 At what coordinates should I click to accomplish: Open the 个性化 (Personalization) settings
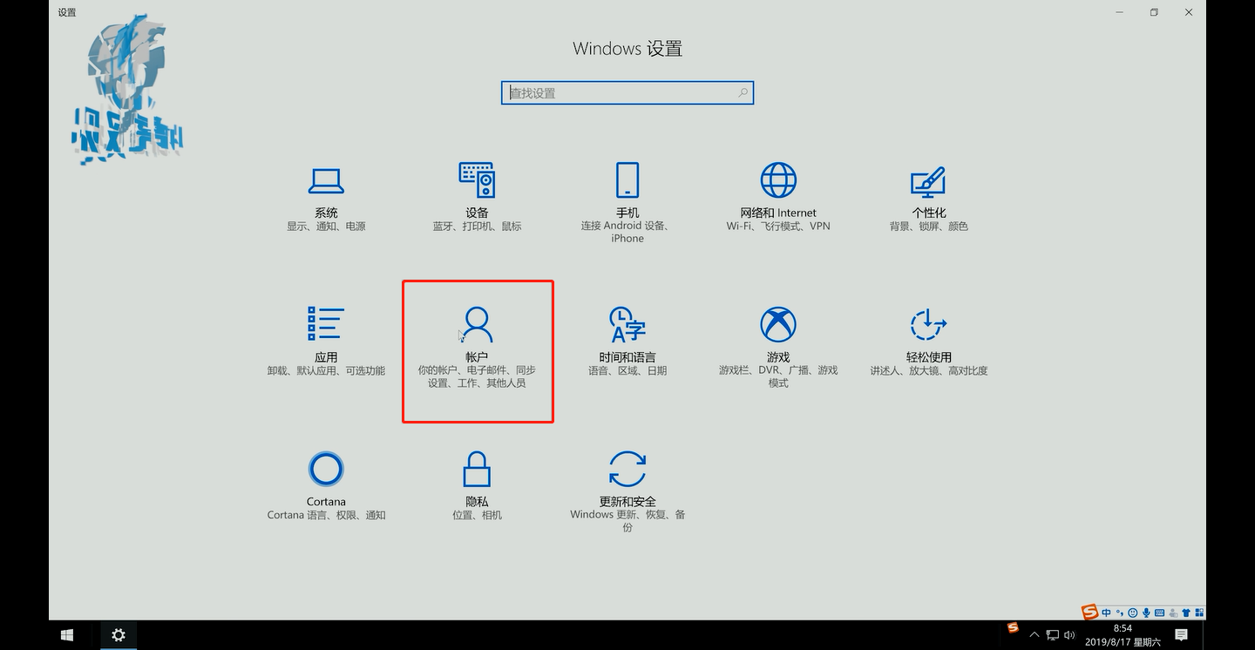[929, 197]
